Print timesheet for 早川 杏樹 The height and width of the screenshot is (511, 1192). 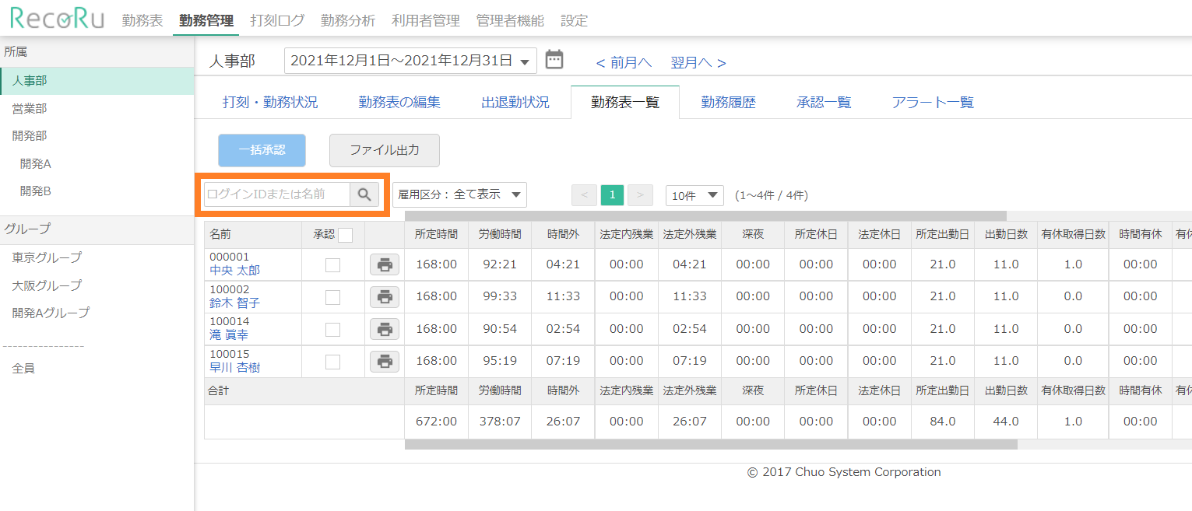(384, 361)
